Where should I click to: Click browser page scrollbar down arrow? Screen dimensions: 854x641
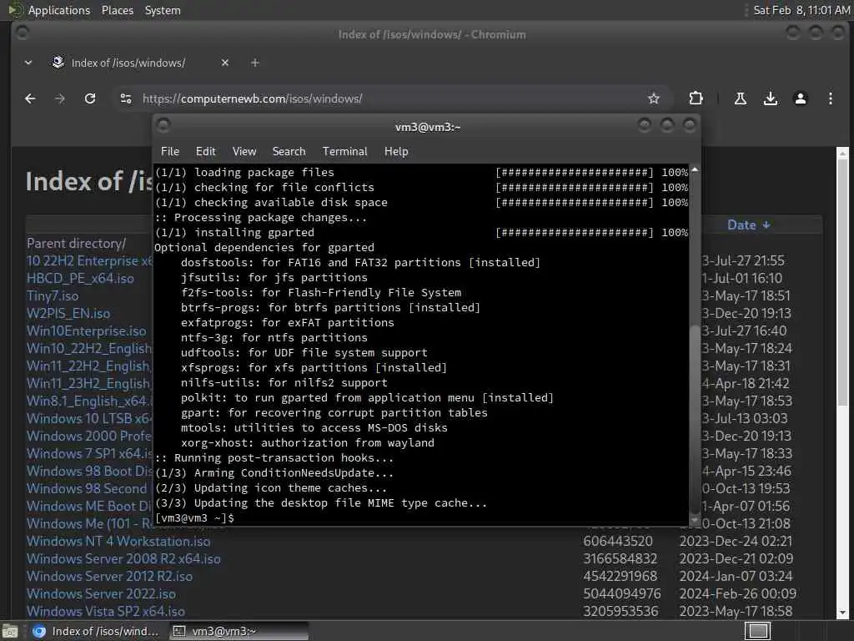pyautogui.click(x=842, y=613)
